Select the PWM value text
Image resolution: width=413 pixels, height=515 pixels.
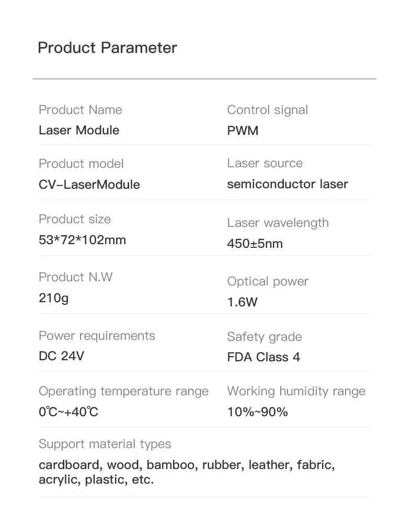243,130
